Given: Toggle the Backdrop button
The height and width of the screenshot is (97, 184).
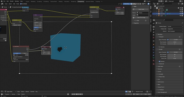Looking at the screenshot, I should coord(126,4).
